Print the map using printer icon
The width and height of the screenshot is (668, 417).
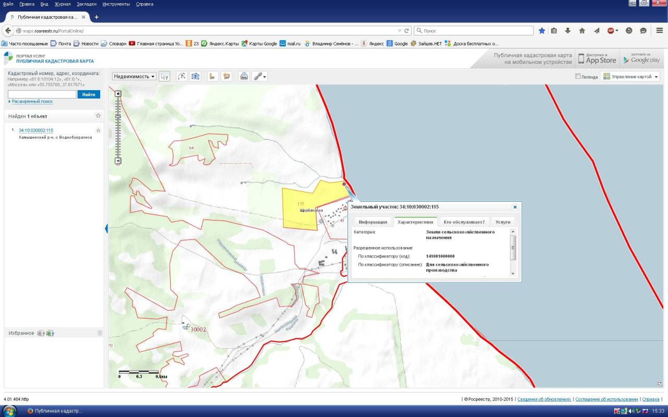click(x=244, y=76)
